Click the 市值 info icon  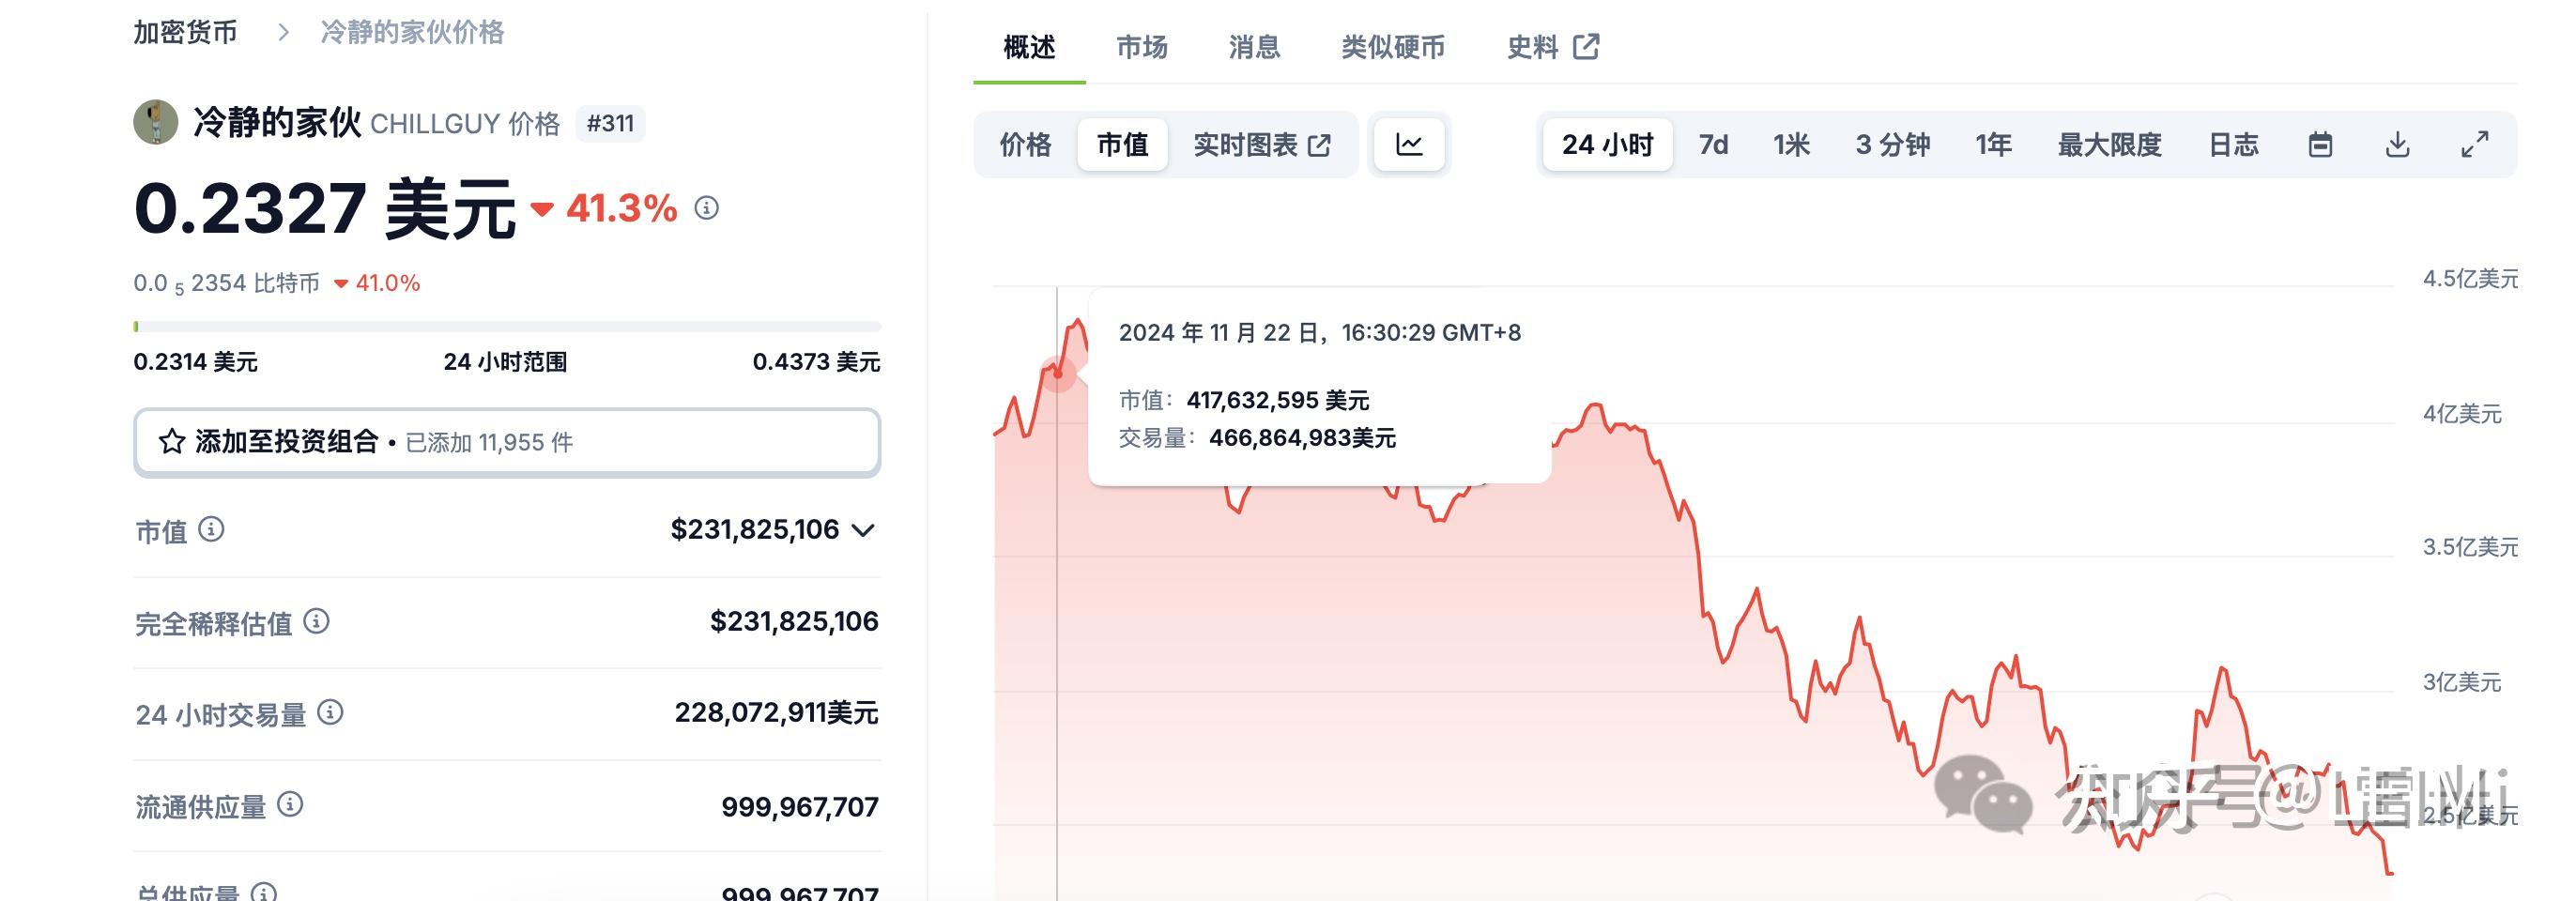213,531
